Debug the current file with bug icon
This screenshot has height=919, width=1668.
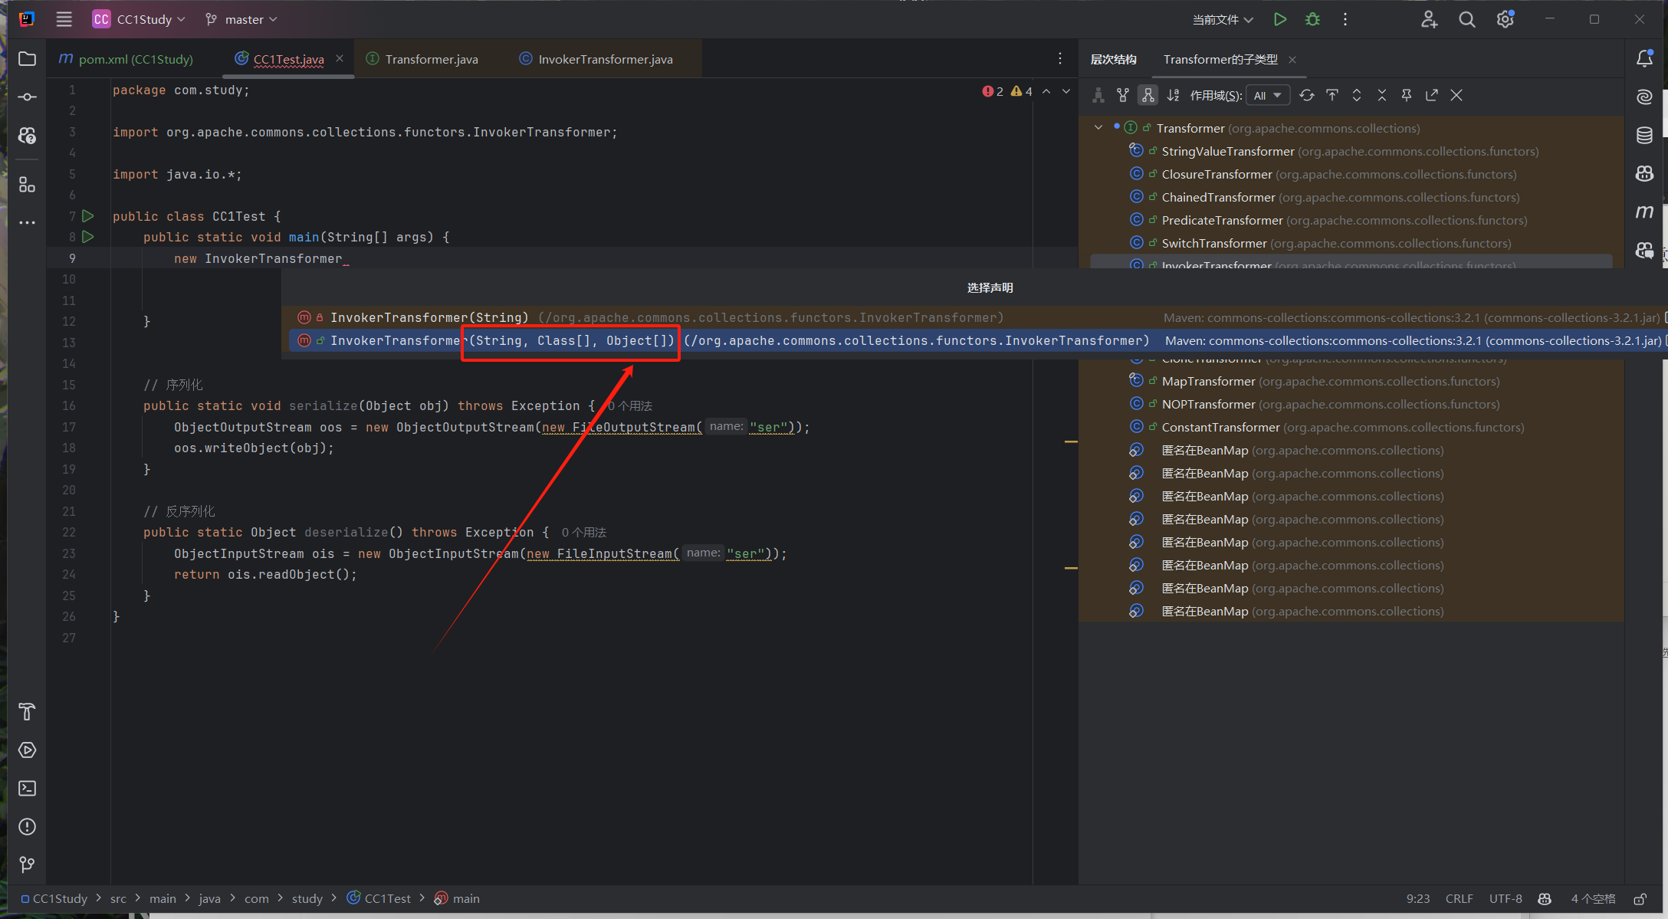1312,19
